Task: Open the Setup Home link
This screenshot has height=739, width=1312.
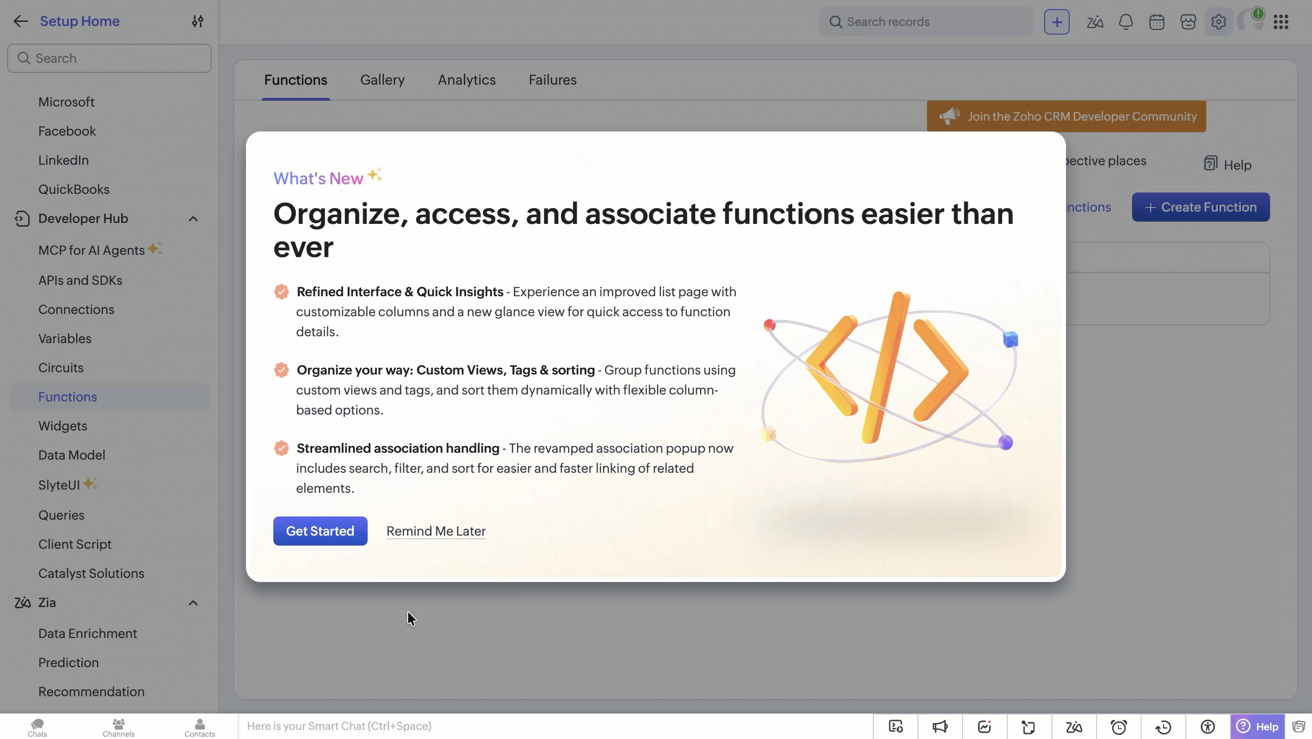Action: pos(80,21)
